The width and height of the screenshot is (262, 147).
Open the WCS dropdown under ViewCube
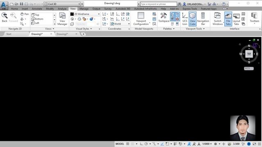[248, 69]
